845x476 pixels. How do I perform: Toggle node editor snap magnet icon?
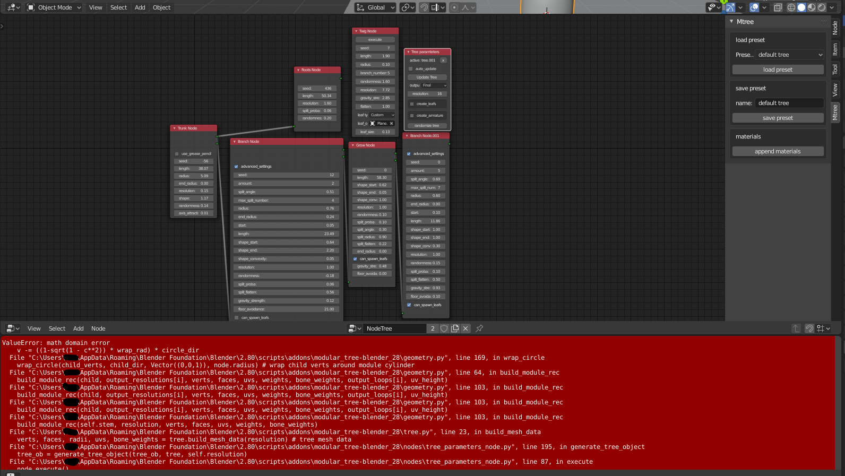(x=809, y=328)
